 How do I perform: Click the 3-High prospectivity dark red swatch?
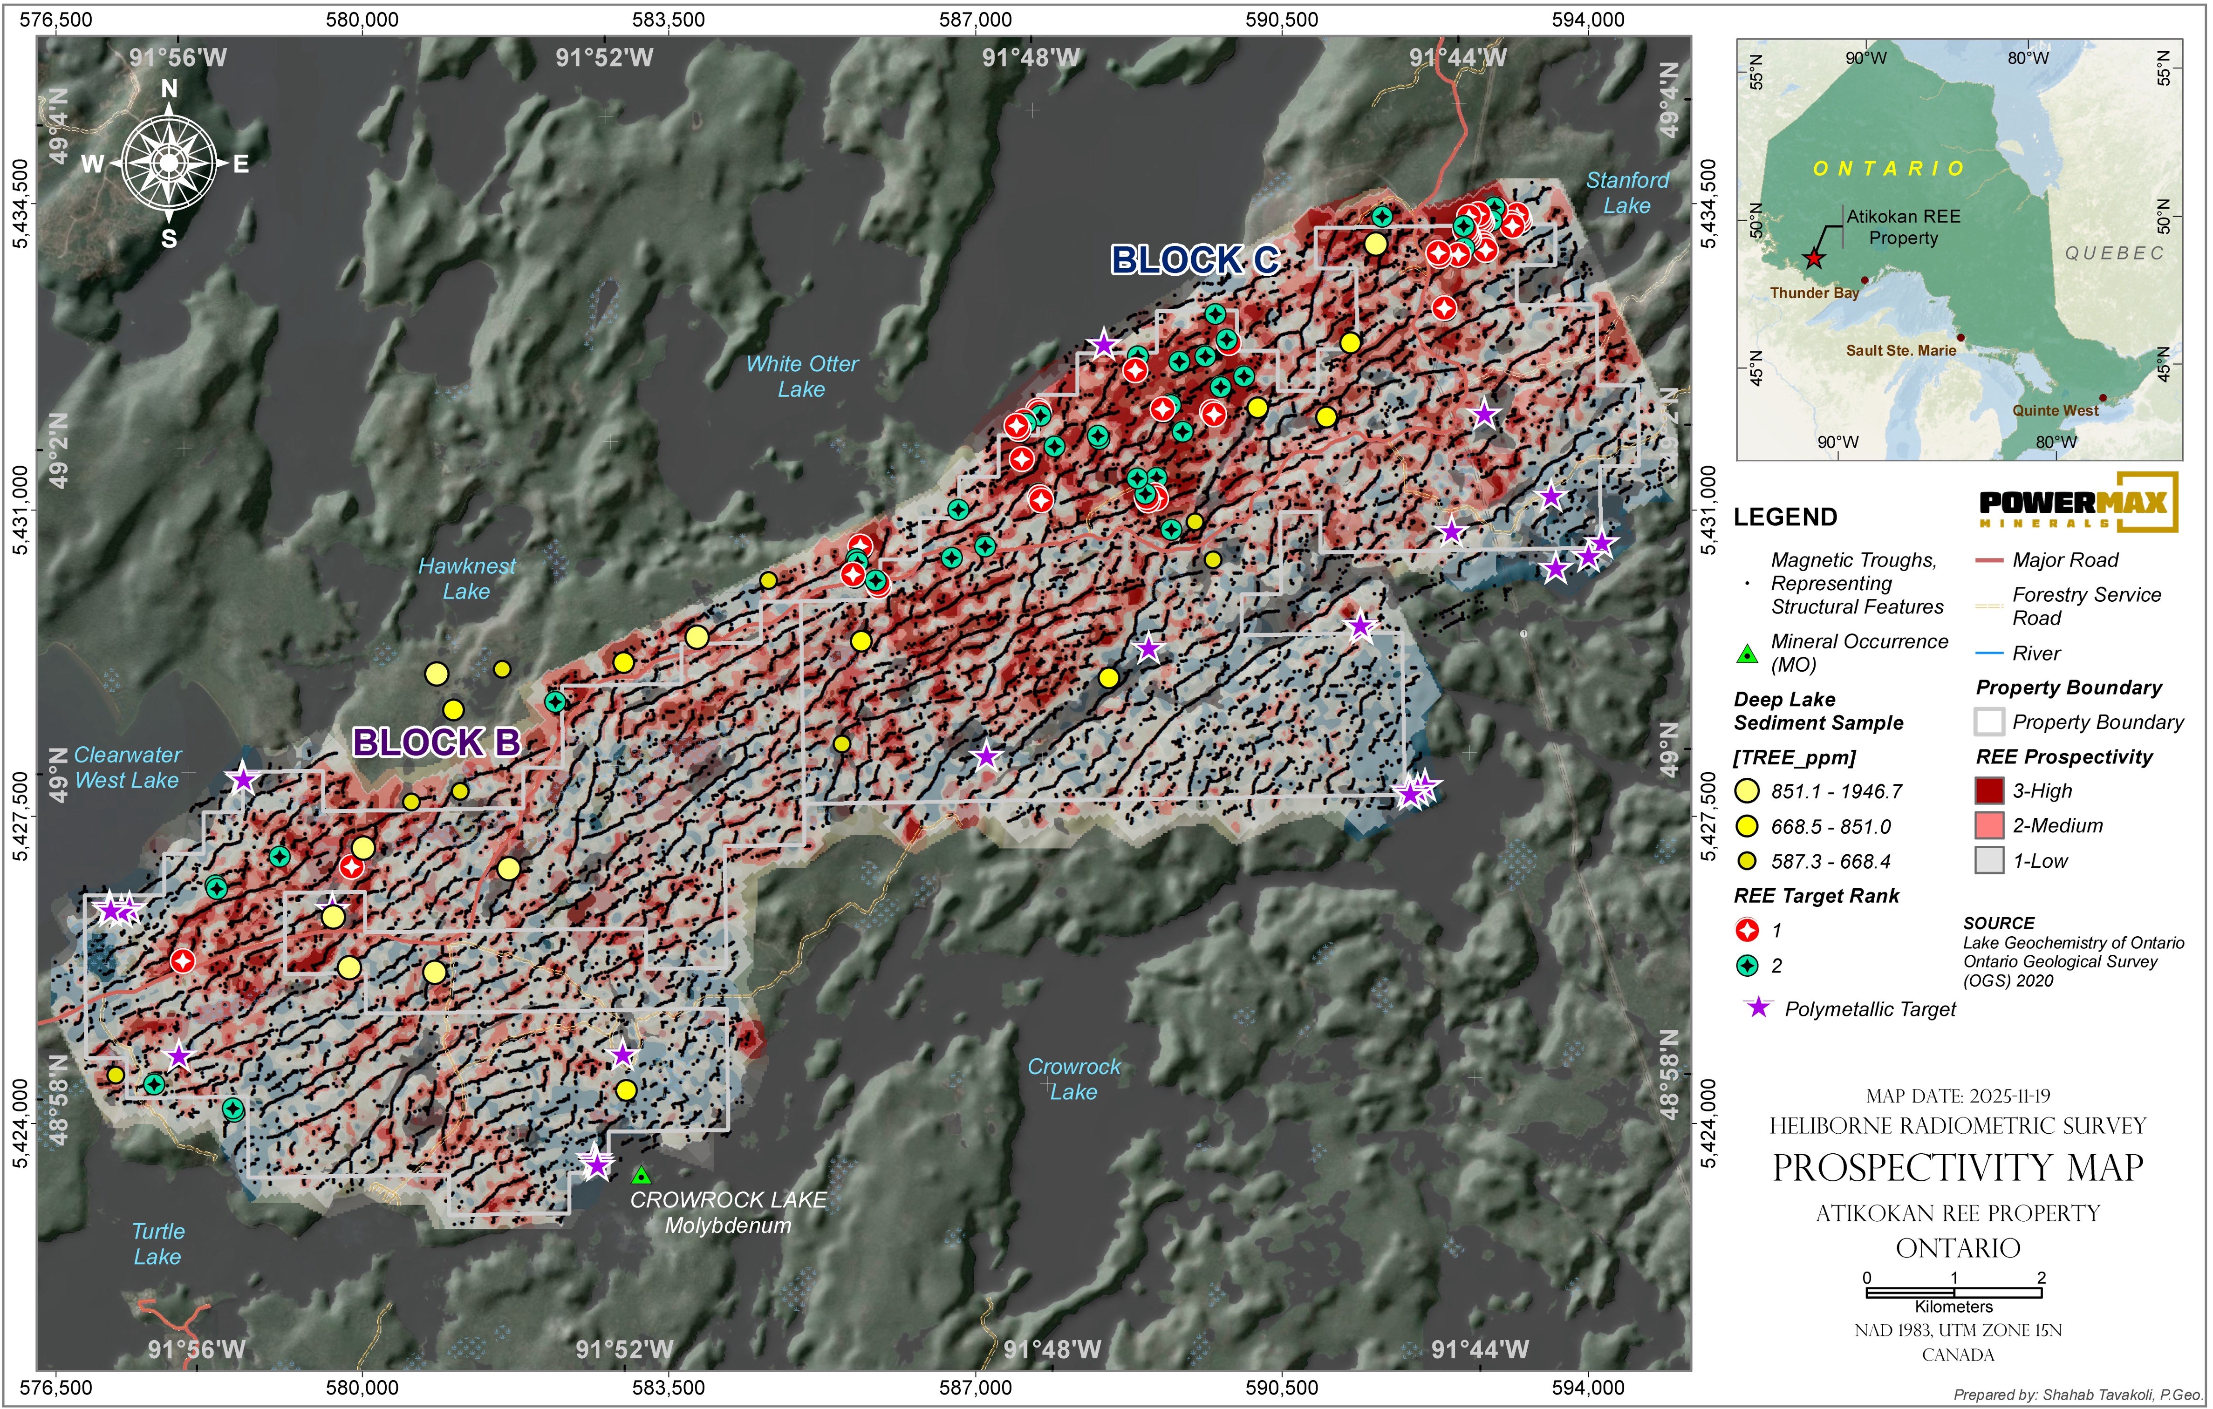(x=1989, y=791)
